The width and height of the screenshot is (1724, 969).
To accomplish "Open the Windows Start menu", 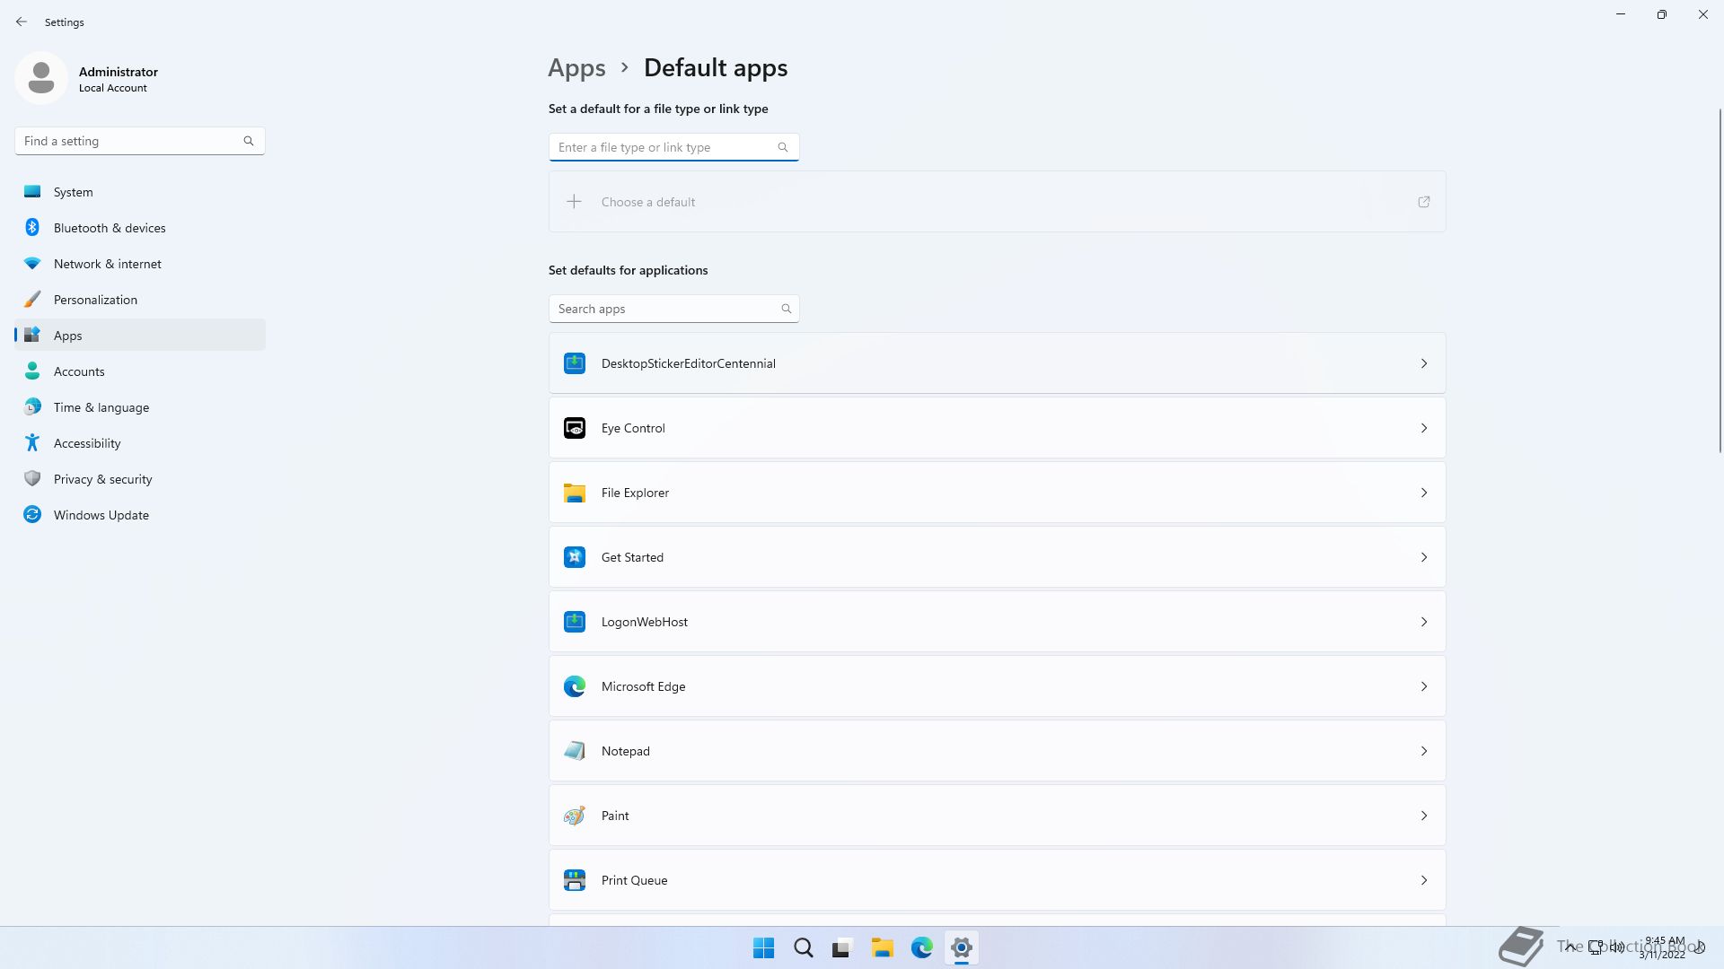I will point(763,947).
